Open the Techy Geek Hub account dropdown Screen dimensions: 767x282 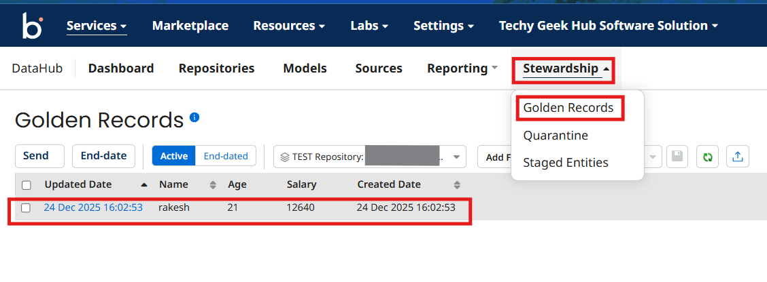click(x=609, y=26)
